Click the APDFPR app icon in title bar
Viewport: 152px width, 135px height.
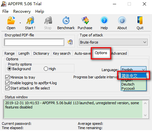pyautogui.click(x=4, y=4)
